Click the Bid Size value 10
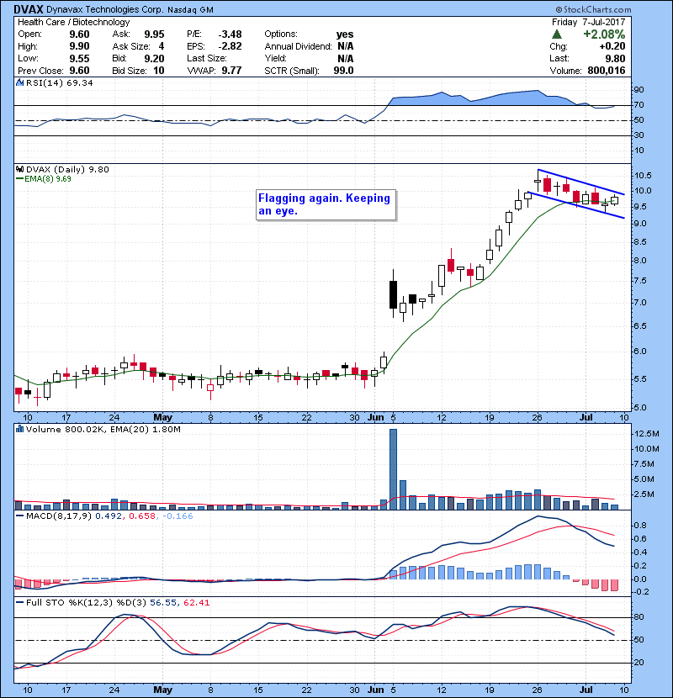This screenshot has width=673, height=698. [159, 71]
